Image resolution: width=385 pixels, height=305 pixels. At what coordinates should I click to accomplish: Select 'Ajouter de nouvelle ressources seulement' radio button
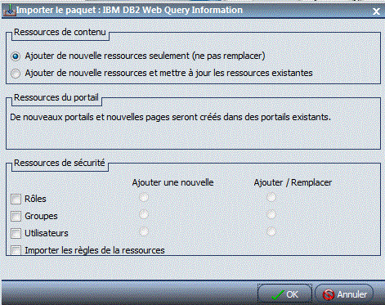tap(16, 56)
